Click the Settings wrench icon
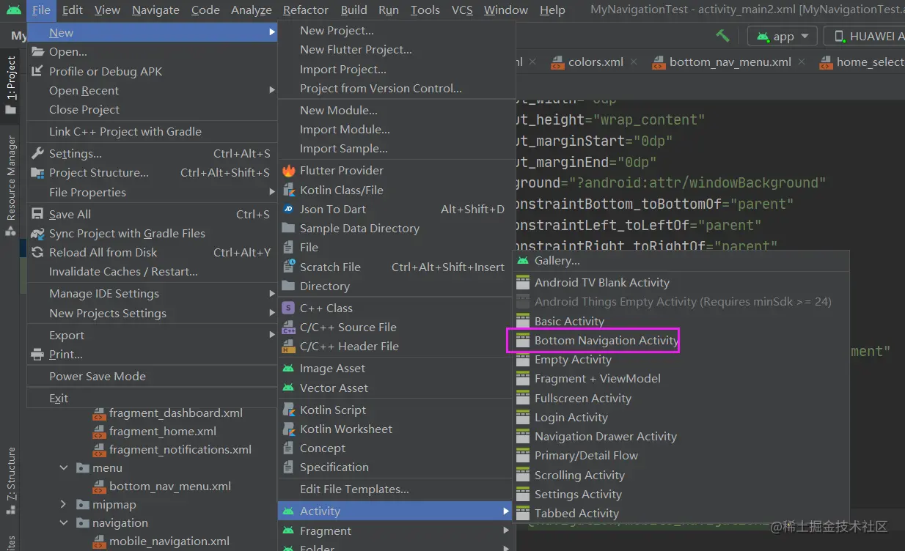This screenshot has width=905, height=551. coord(37,153)
